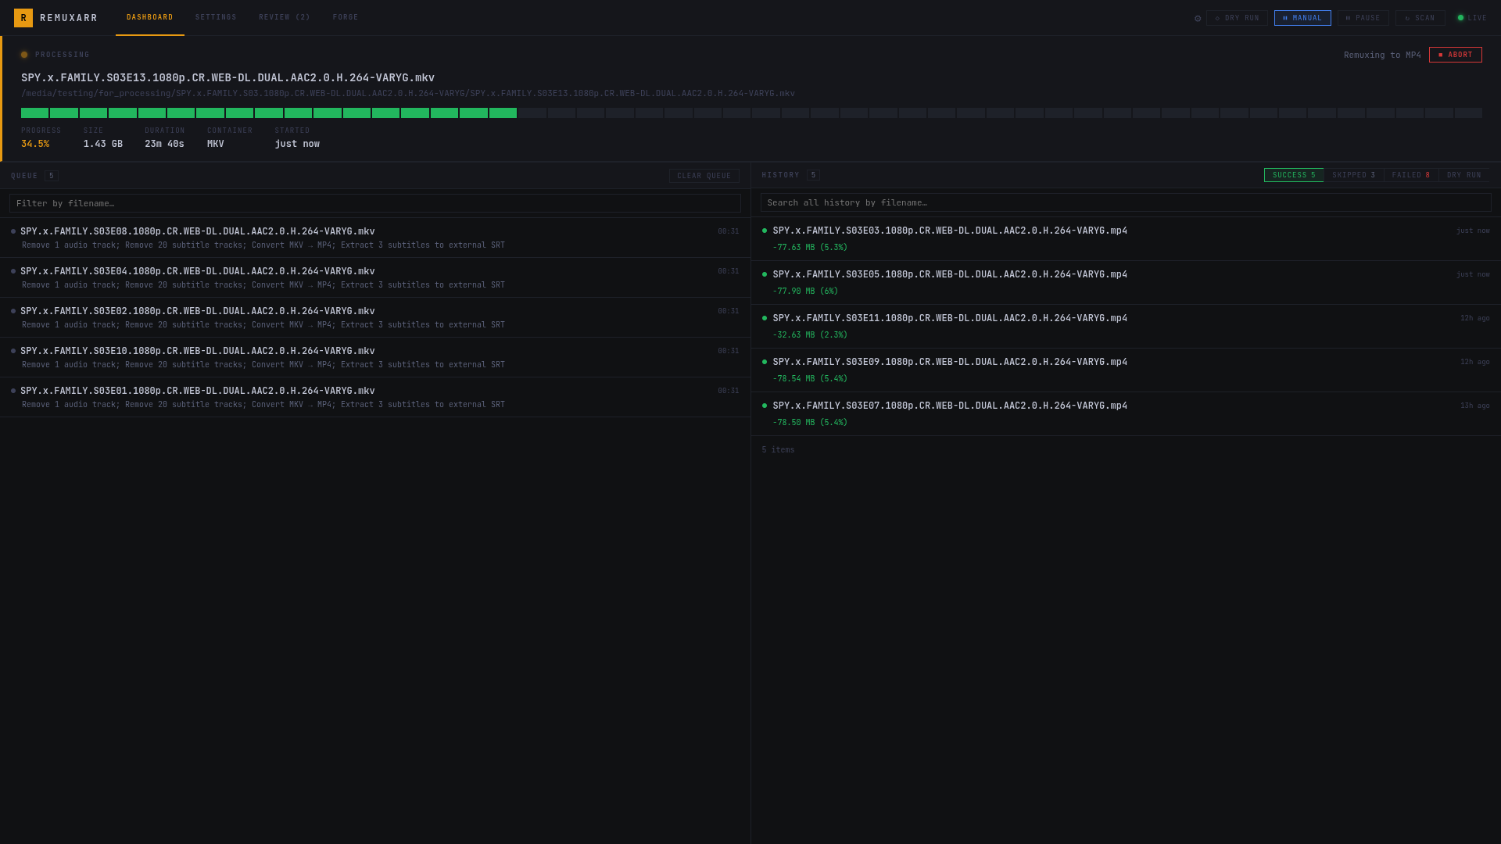This screenshot has height=844, width=1501.
Task: Select queue item SPY.x.FAMILY.S03E01 mkv
Action: tap(375, 397)
